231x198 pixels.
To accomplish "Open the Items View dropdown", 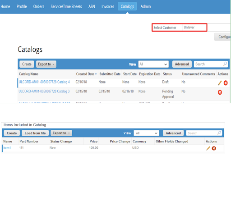I will [x=146, y=133].
